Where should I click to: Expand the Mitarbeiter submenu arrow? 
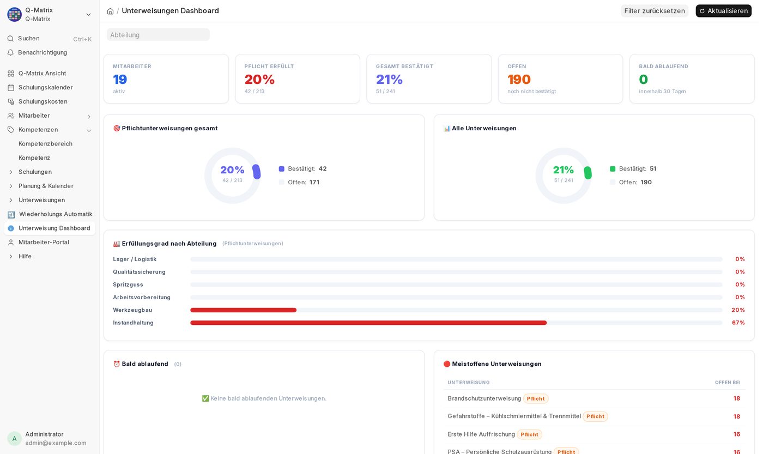pos(89,116)
